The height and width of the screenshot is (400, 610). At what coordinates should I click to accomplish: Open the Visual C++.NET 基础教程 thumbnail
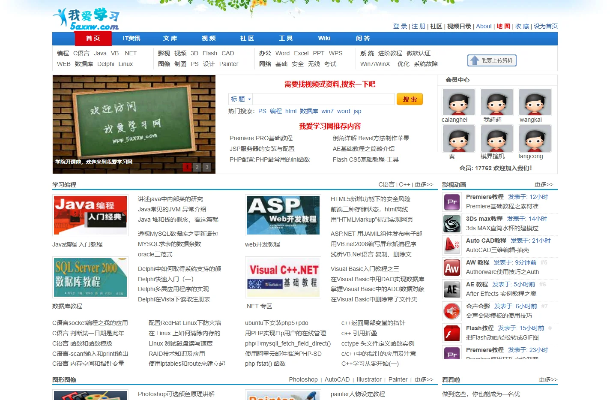[x=283, y=277]
